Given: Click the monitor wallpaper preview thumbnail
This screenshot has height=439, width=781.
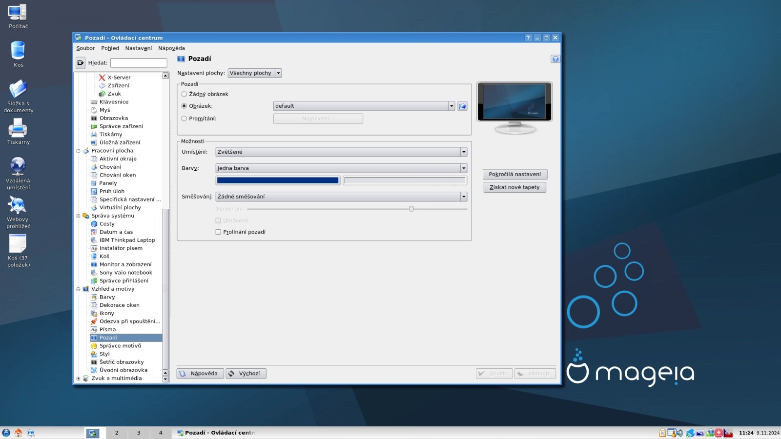Looking at the screenshot, I should point(514,102).
